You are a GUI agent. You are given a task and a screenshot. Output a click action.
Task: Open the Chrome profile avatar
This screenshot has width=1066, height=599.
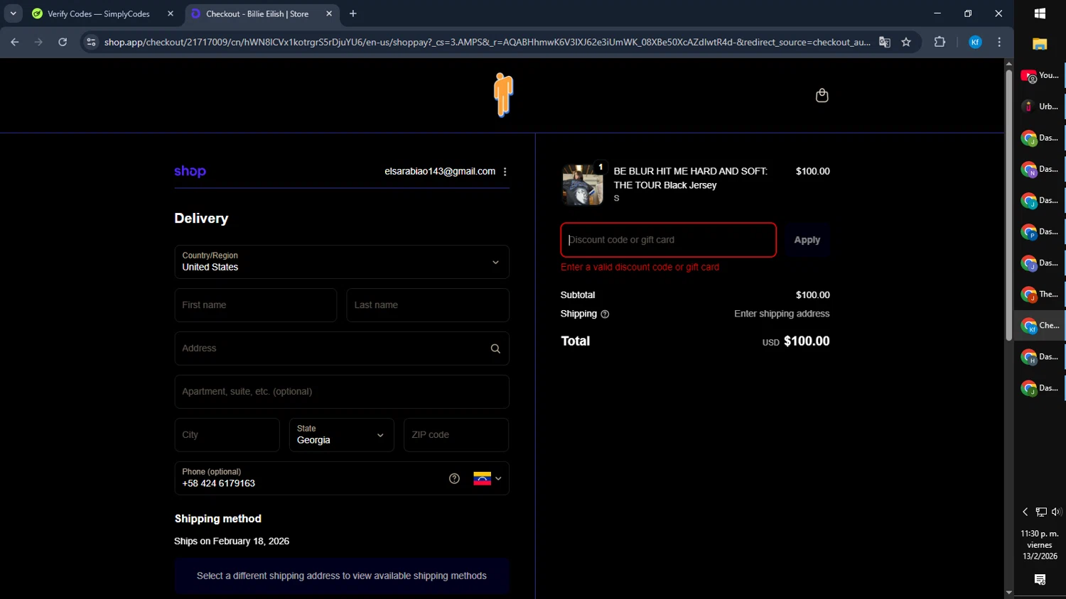pos(975,42)
